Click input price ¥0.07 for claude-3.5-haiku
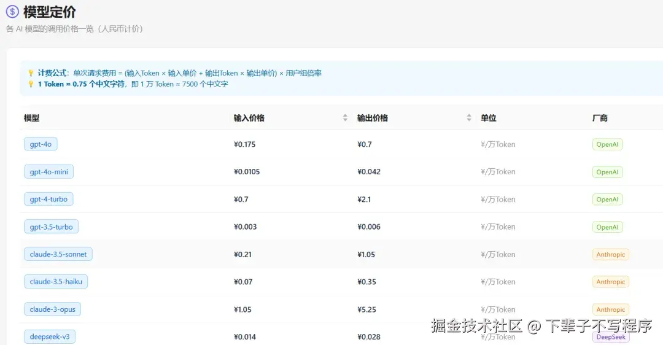 (x=243, y=282)
